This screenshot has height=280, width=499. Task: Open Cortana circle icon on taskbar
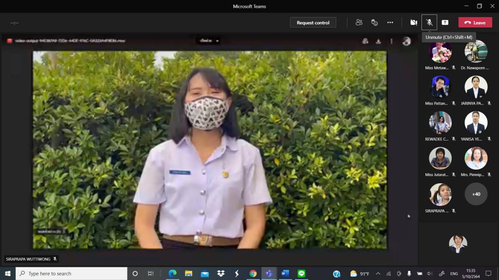coord(135,273)
